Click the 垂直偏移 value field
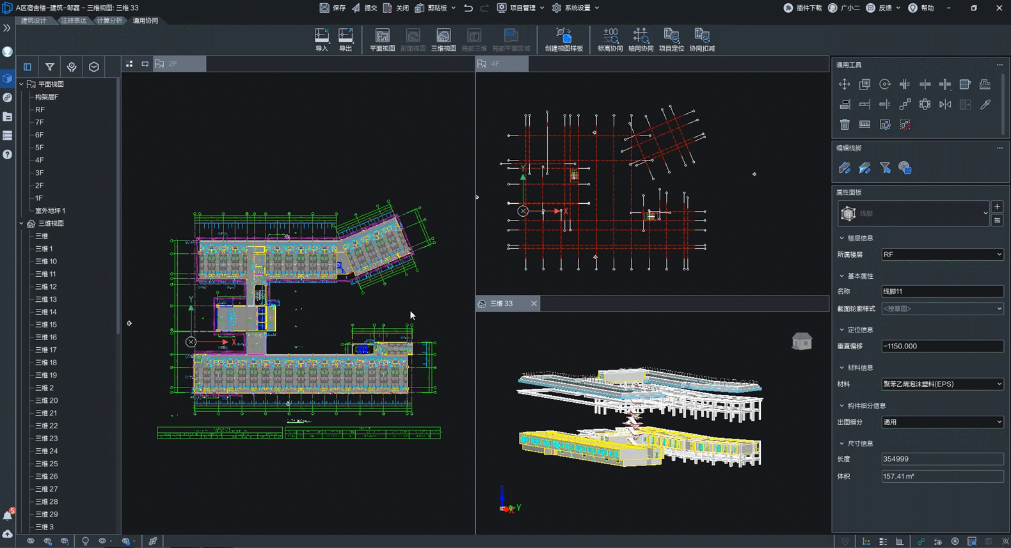1011x548 pixels. click(x=942, y=346)
